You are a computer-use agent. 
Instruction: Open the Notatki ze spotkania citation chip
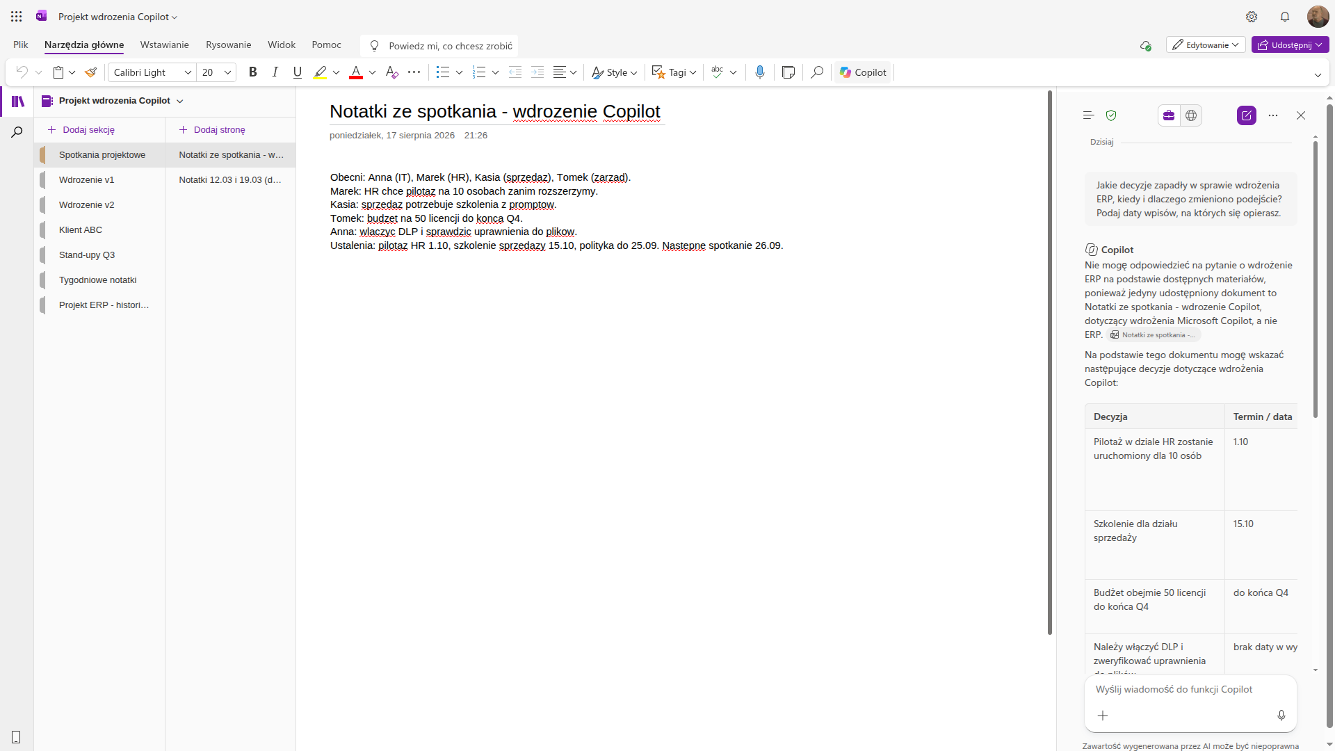1154,335
